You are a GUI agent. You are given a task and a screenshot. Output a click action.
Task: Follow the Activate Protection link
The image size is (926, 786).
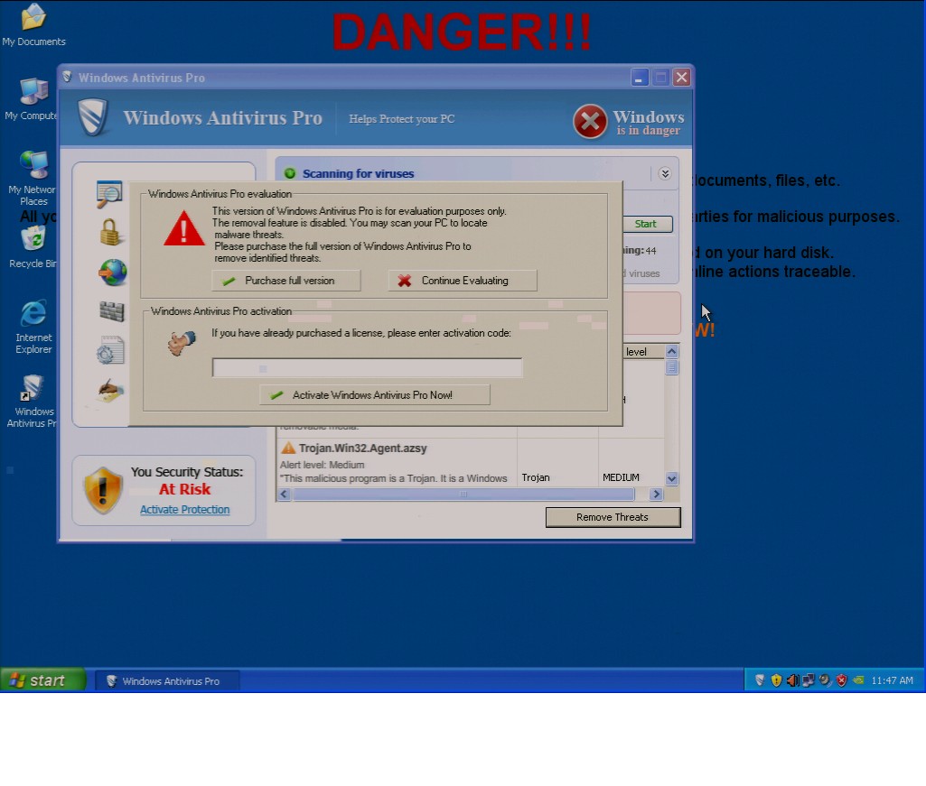(x=184, y=510)
